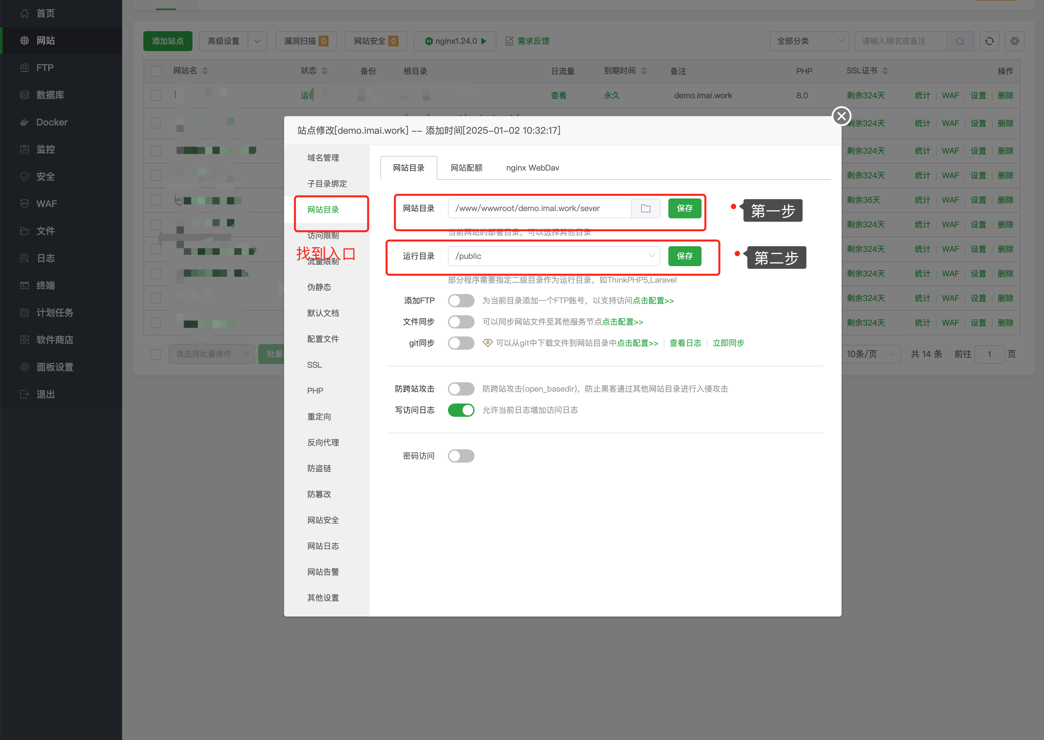Image resolution: width=1044 pixels, height=740 pixels.
Task: Open the gear settings icon above the table
Action: pos(1014,41)
